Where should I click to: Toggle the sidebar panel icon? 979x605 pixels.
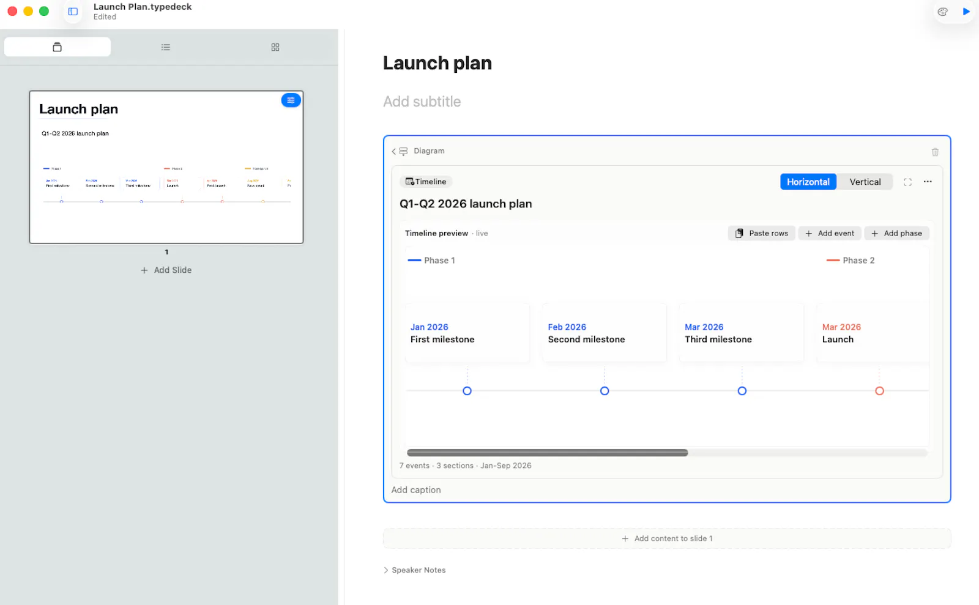73,12
